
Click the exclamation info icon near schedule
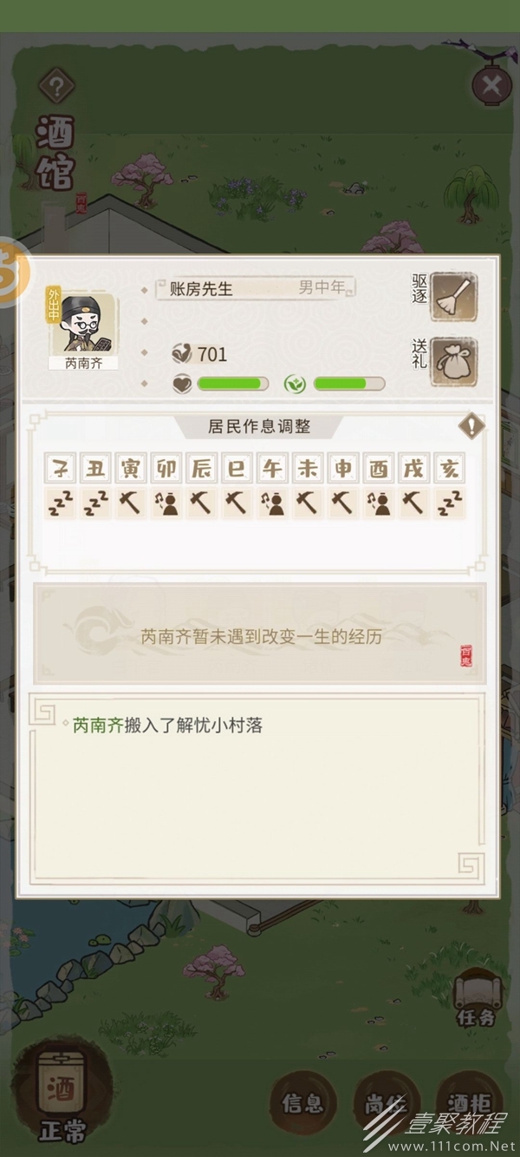(471, 426)
